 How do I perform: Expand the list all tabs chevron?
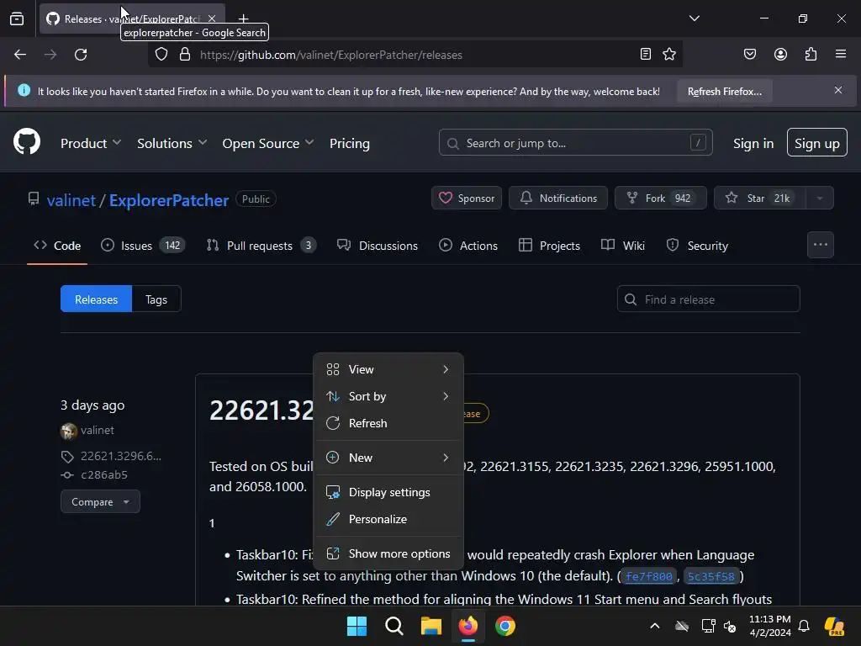click(x=695, y=19)
